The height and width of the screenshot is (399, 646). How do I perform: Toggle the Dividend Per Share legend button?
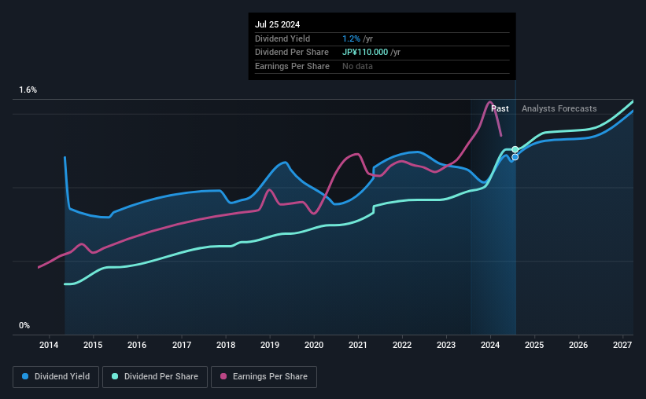coord(155,377)
